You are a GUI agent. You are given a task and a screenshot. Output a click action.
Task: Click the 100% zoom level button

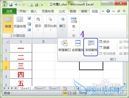tap(83, 93)
